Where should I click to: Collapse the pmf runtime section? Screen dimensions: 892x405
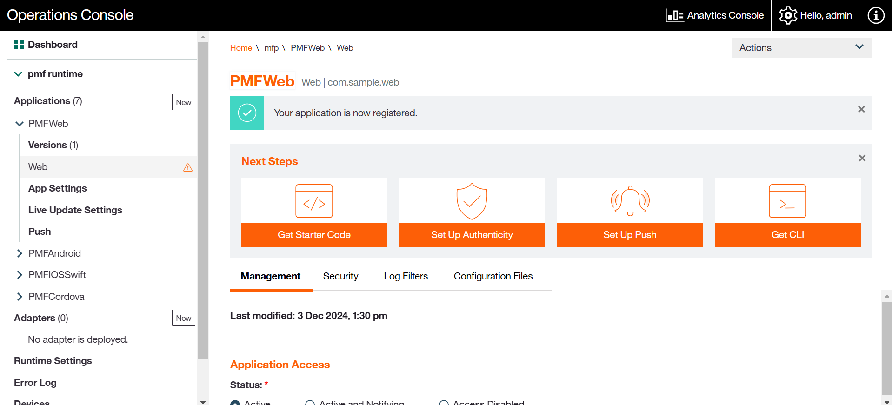(x=18, y=74)
